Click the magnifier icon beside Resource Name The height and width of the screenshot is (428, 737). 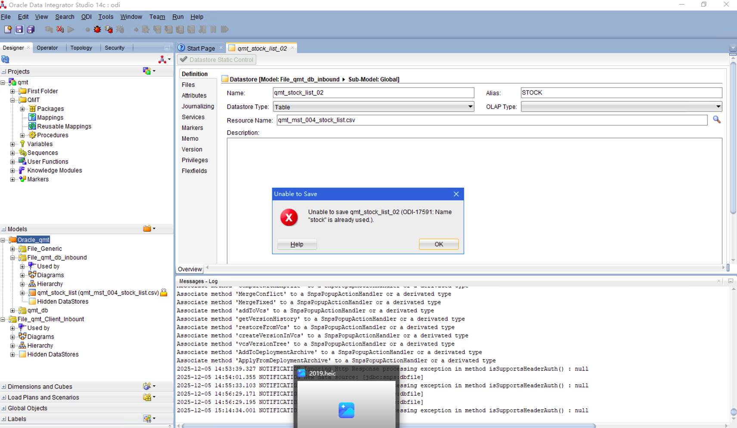pos(717,119)
